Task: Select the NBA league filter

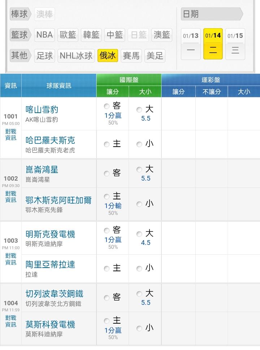Action: [44, 35]
